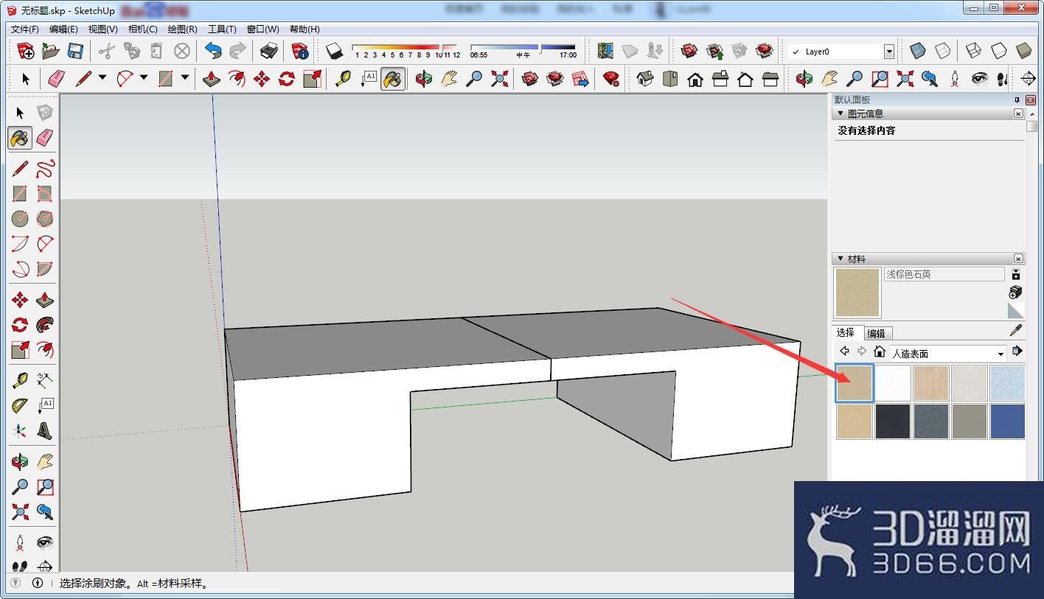Select the Tape Measure tool

click(x=20, y=381)
